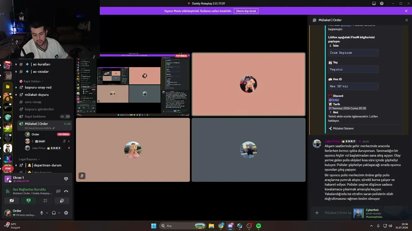Click the SASP member in the voice list
Image resolution: width=412 pixels, height=231 pixels.
tap(47, 141)
